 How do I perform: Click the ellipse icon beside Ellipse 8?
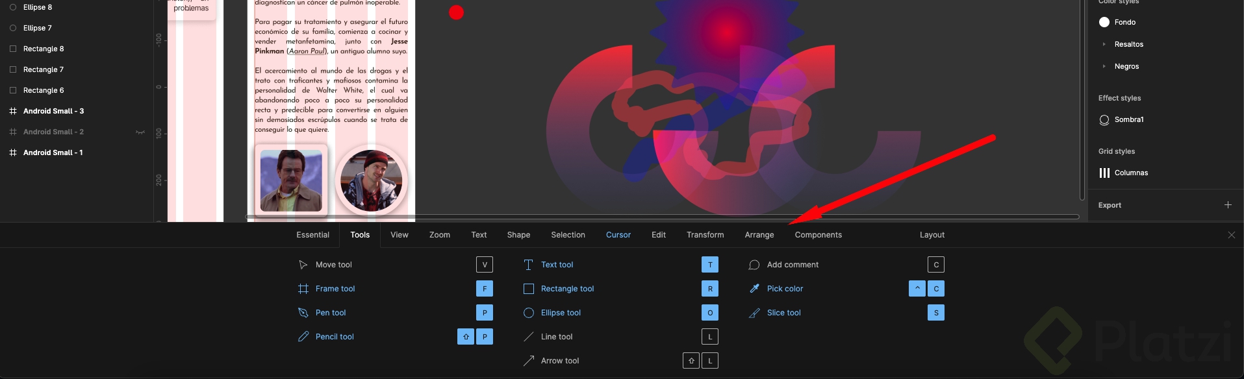[12, 7]
